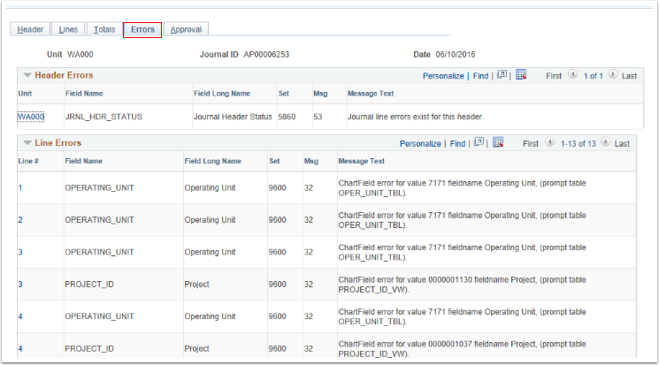Sort Line Errors by Field Name column
This screenshot has width=659, height=365.
click(84, 161)
